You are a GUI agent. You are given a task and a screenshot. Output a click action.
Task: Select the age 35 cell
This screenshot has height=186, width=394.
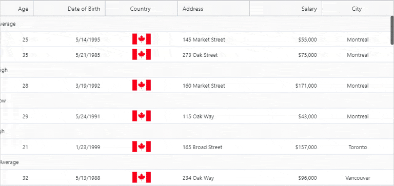tap(16, 55)
